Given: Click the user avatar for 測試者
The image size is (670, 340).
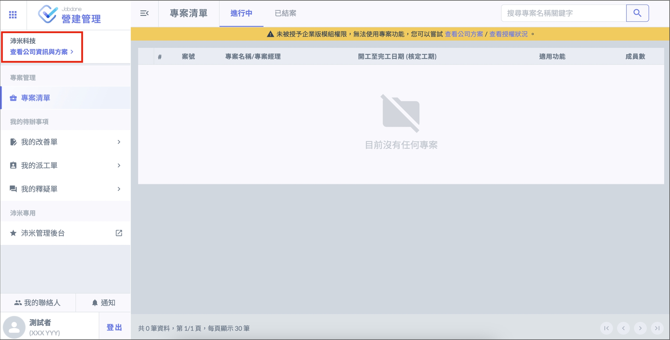Looking at the screenshot, I should 14,327.
